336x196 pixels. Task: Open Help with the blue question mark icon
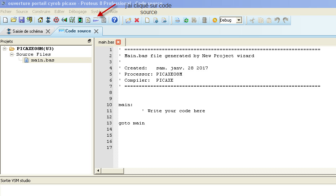(115, 20)
